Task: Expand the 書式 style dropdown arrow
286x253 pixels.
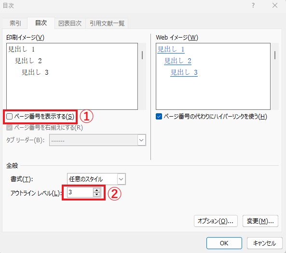Action: click(x=121, y=179)
